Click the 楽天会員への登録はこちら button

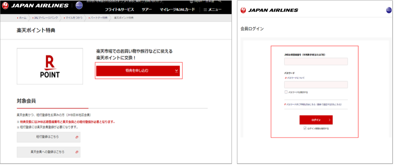(49, 152)
